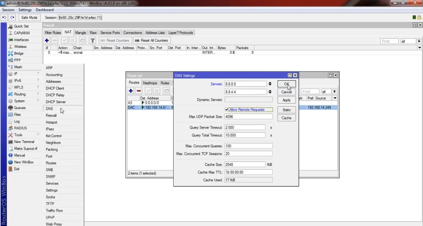Disable selected route using X icon
The height and width of the screenshot is (226, 423).
pos(157,91)
